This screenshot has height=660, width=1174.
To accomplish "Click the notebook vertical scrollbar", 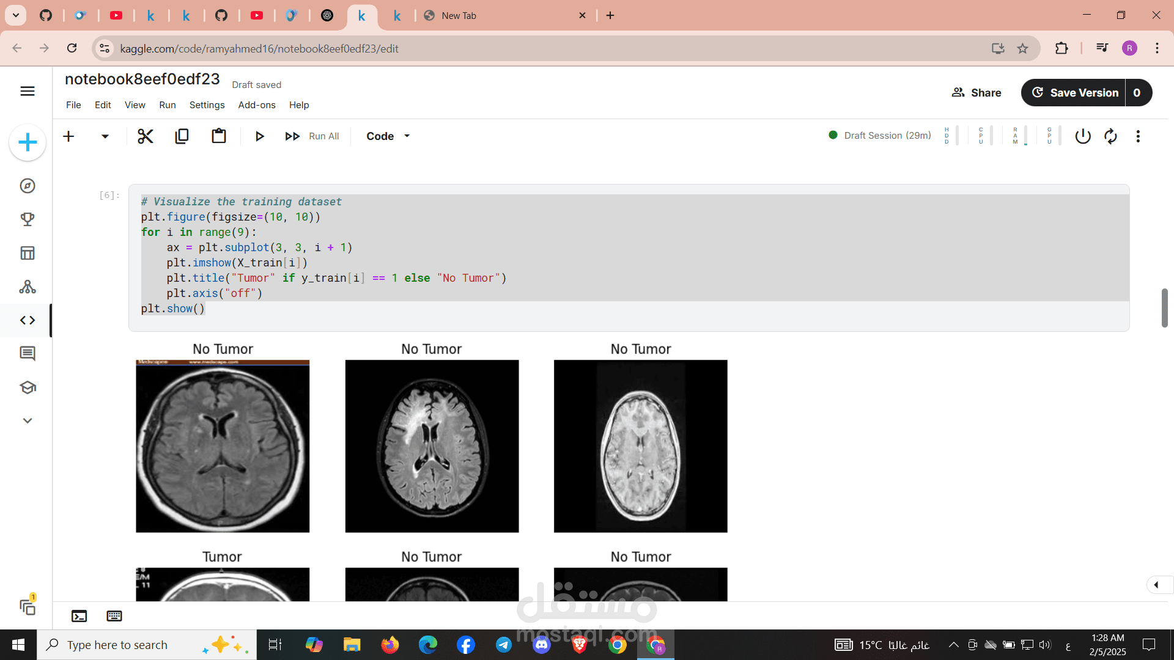I will 1165,307.
